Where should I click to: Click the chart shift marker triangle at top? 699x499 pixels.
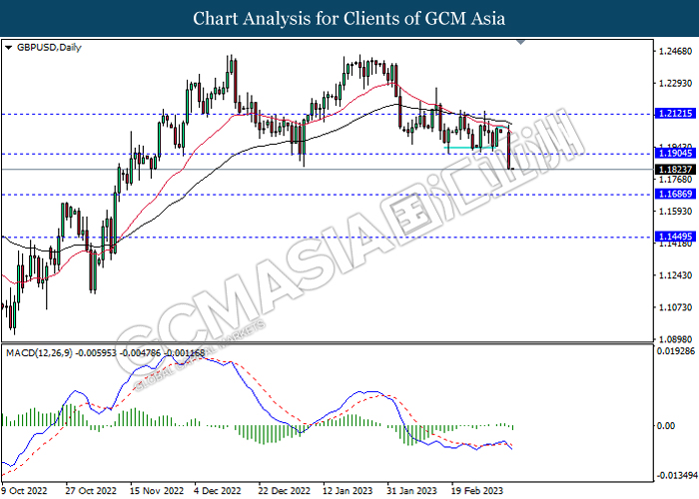pyautogui.click(x=520, y=42)
